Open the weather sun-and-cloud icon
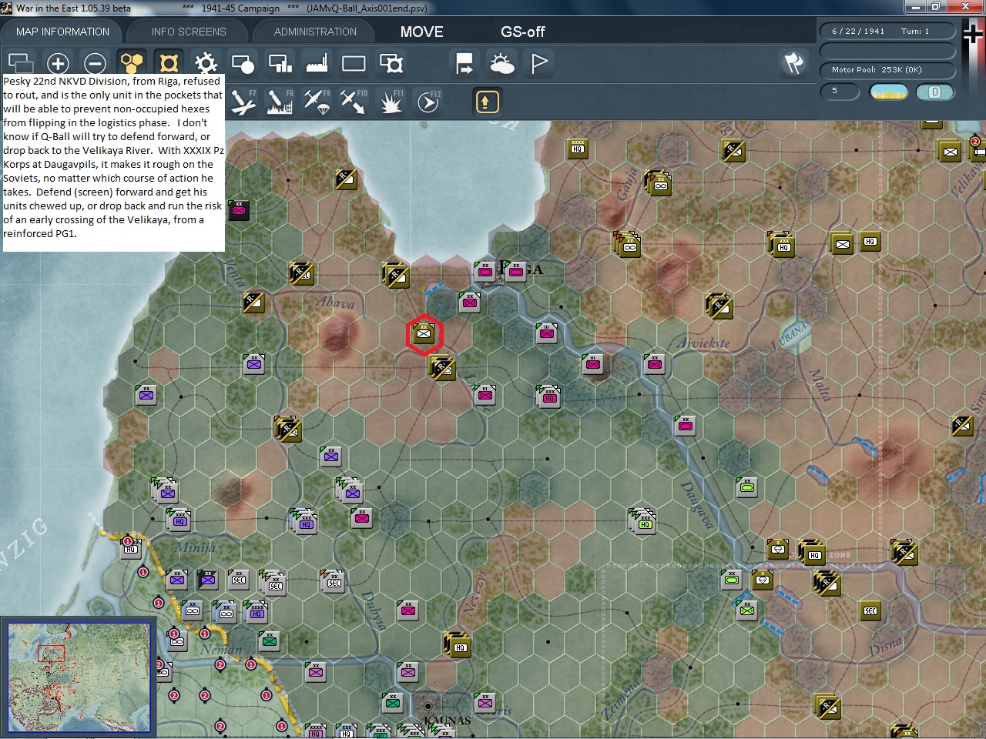The image size is (986, 739). 501,63
